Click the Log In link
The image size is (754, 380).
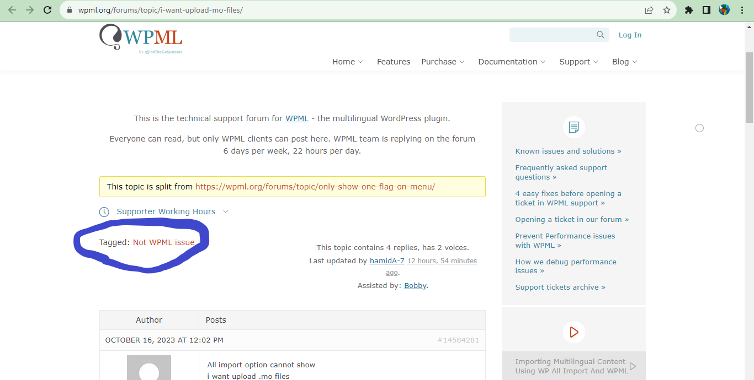(x=630, y=35)
